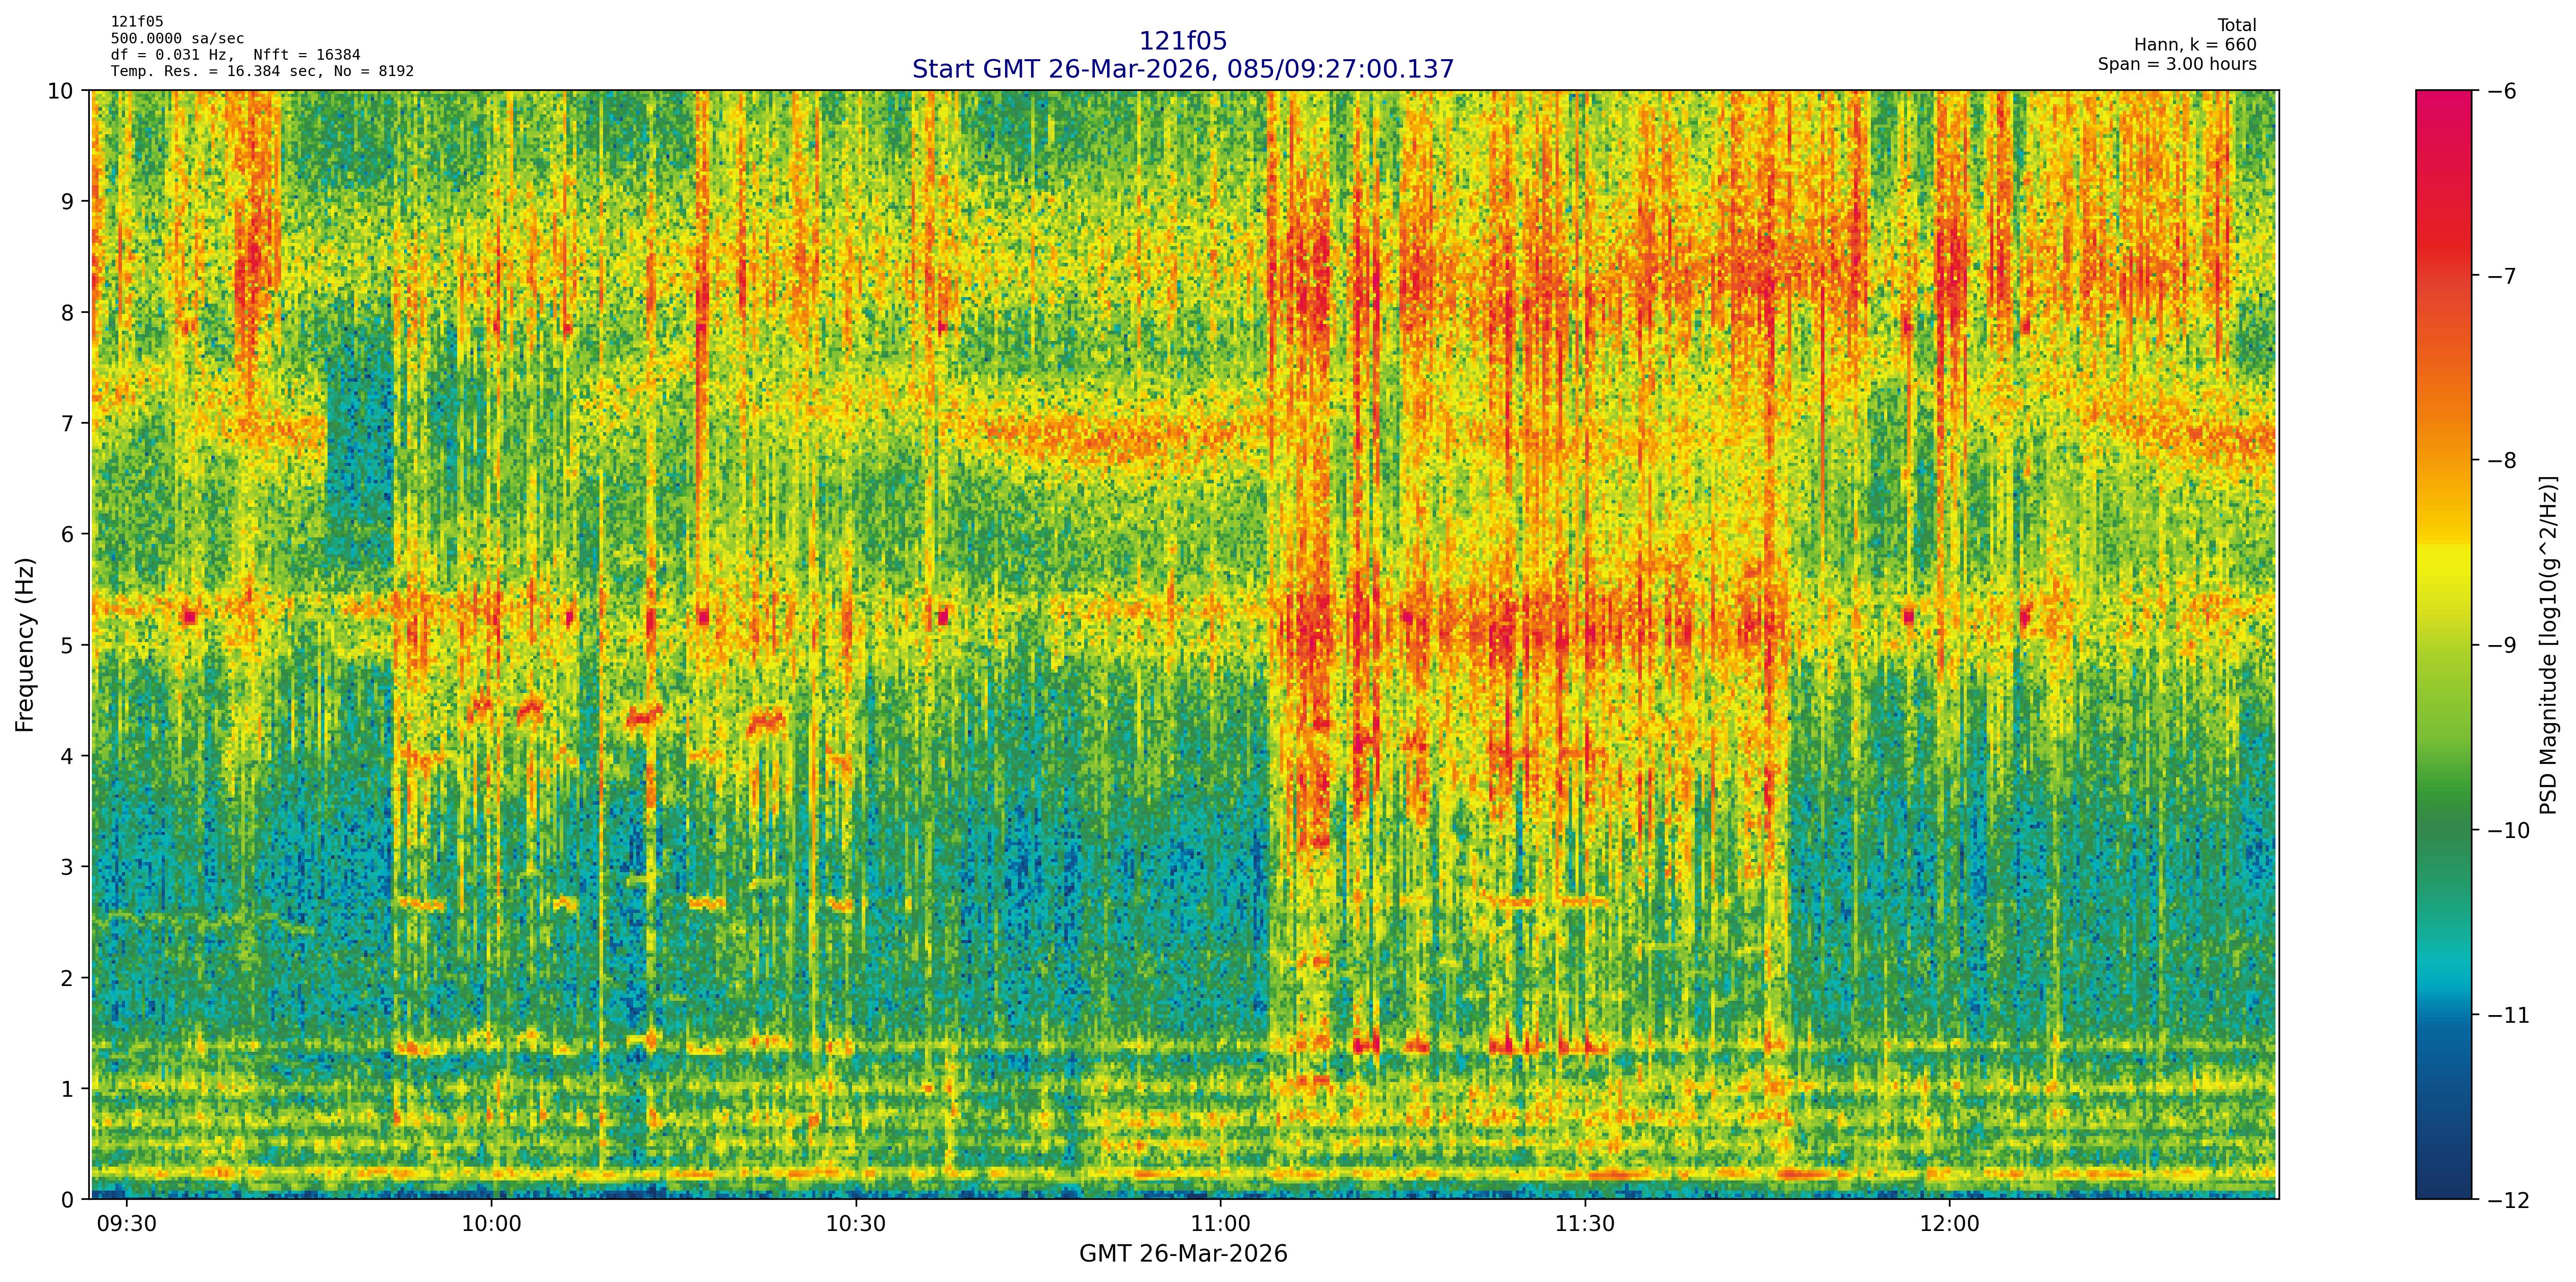
Task: Click the '500.0000 sa/sec' sample rate text
Action: (177, 39)
